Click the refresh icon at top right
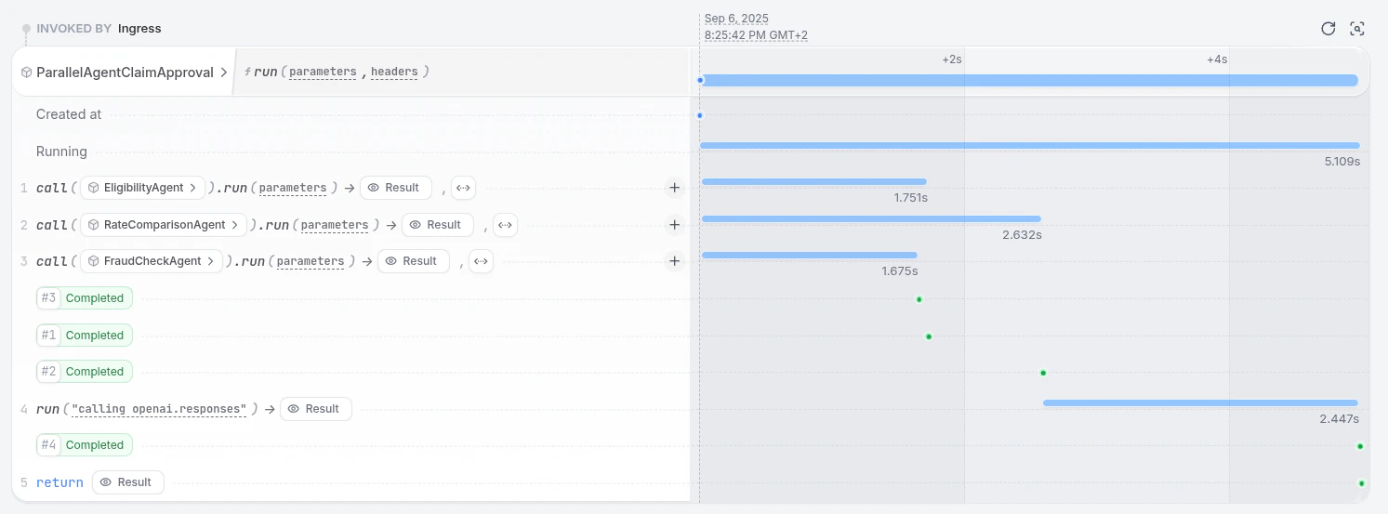Viewport: 1388px width, 514px height. click(x=1329, y=28)
